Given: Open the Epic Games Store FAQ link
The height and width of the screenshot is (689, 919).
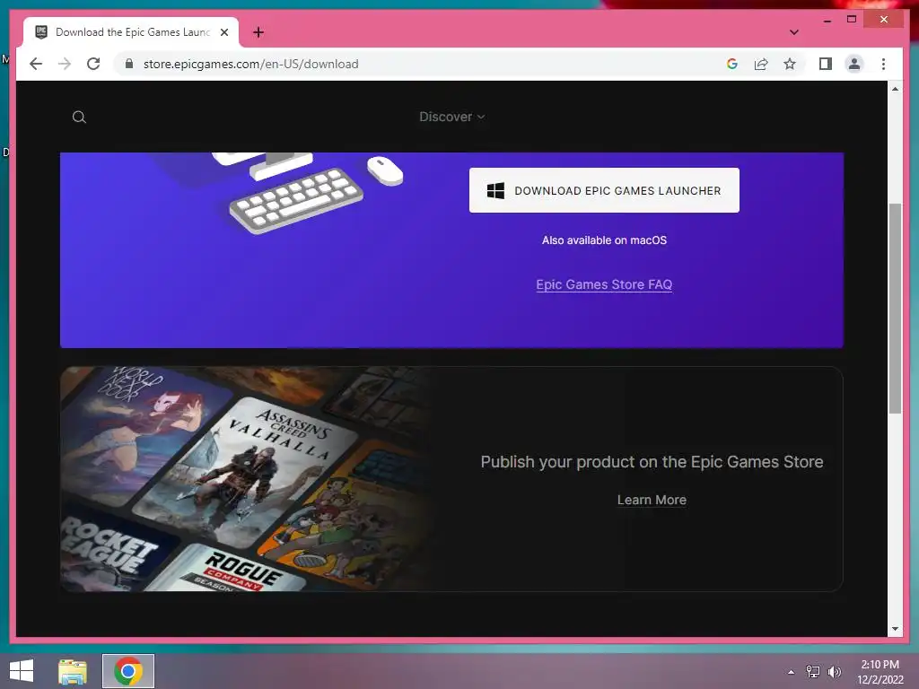Looking at the screenshot, I should coord(604,284).
